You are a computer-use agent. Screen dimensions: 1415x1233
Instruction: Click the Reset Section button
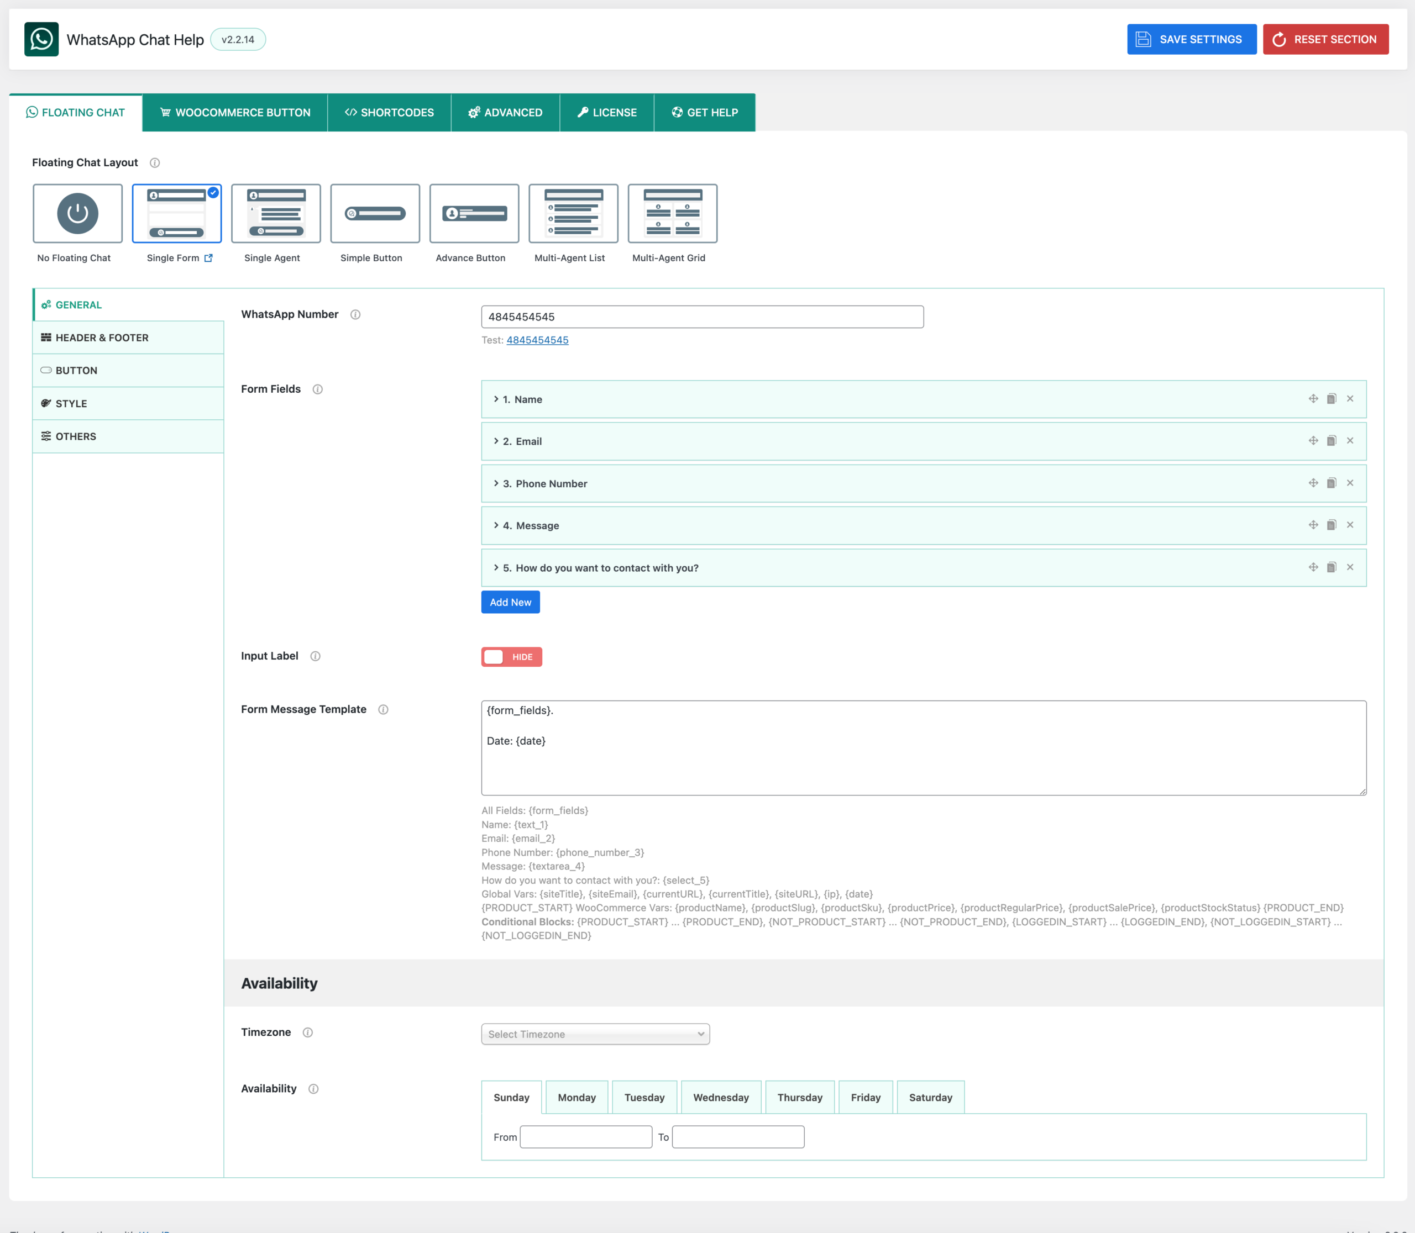(x=1326, y=39)
